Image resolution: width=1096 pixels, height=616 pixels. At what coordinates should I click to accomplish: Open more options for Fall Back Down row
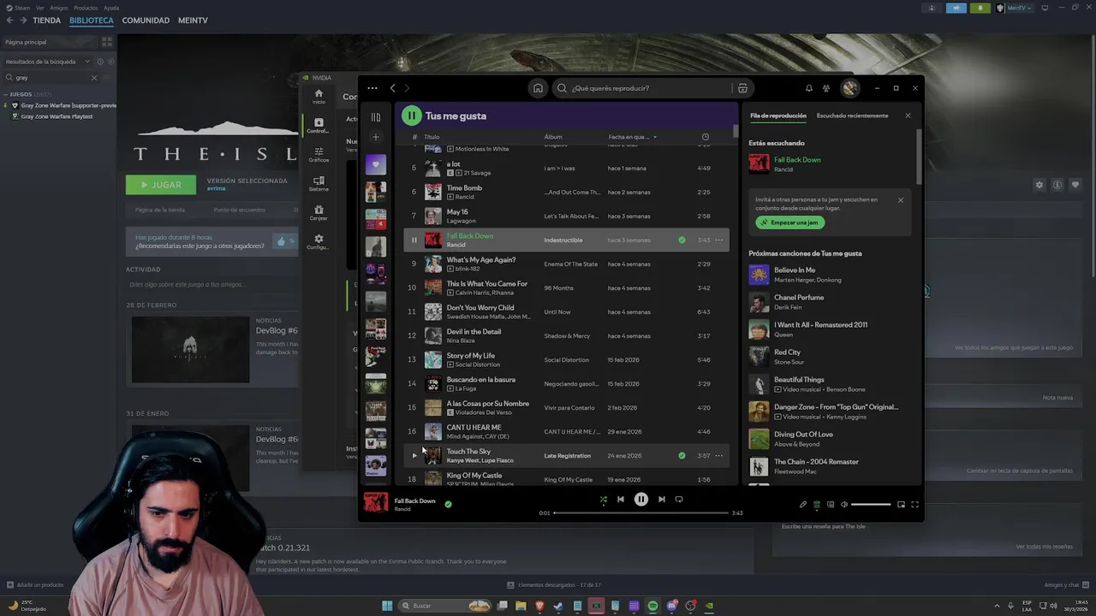point(719,240)
